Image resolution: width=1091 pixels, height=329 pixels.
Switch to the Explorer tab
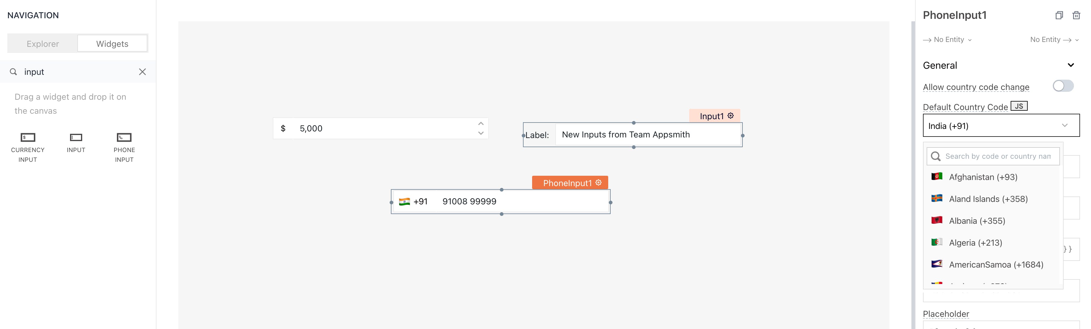43,43
